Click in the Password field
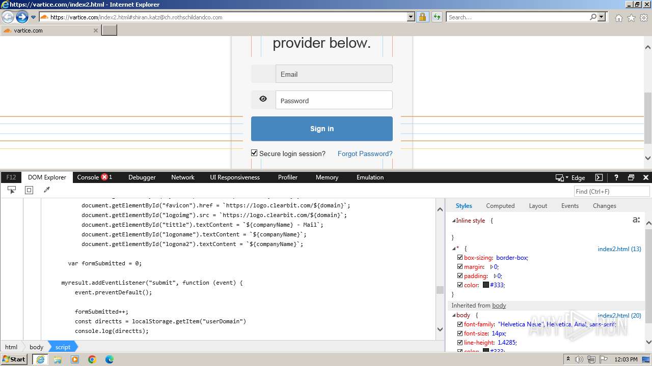Viewport: 652px width, 366px height. pyautogui.click(x=334, y=100)
